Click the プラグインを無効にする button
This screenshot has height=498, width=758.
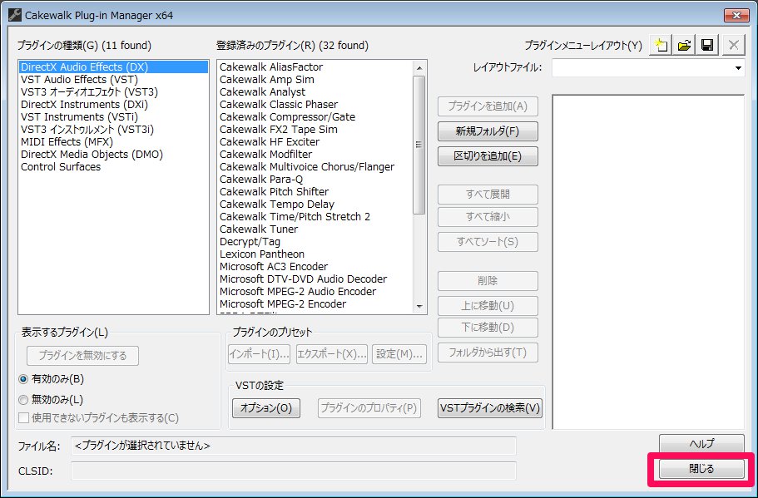pos(82,356)
